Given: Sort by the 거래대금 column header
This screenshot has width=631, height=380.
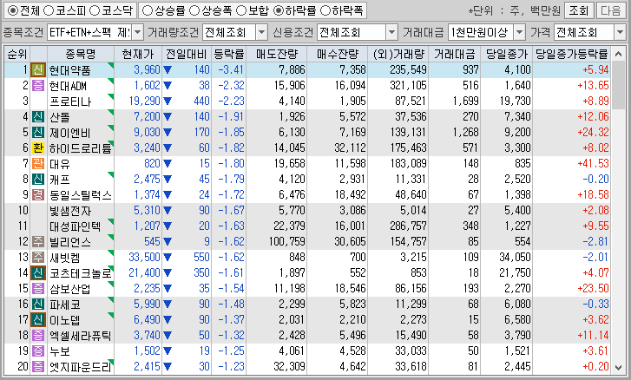Looking at the screenshot, I should [x=454, y=54].
